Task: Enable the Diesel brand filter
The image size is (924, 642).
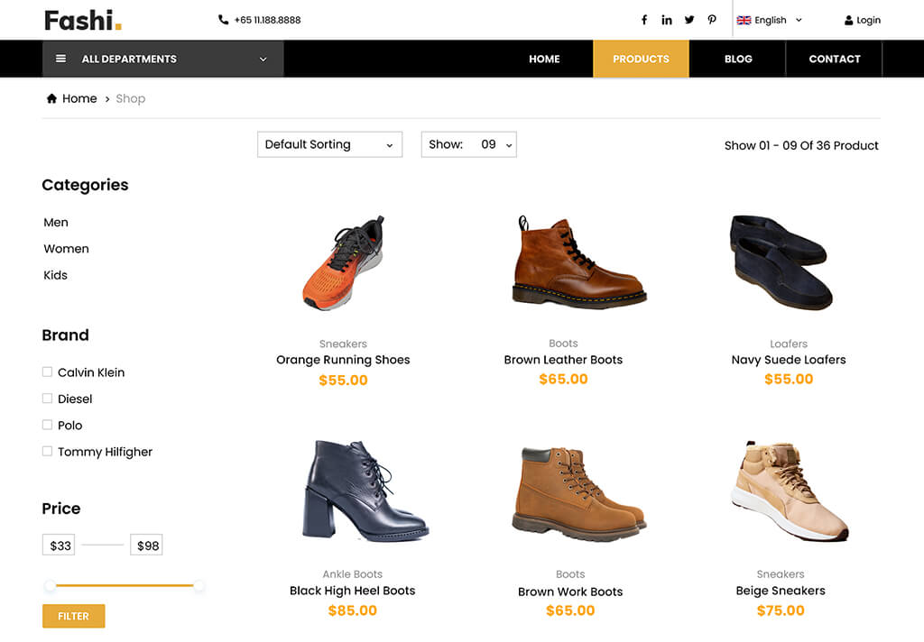Action: coord(47,399)
